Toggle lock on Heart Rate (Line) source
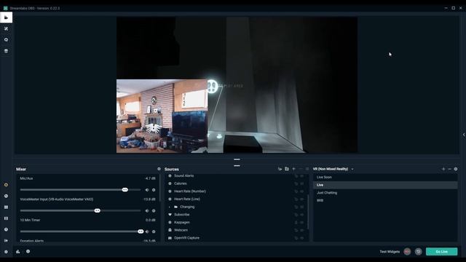The width and height of the screenshot is (466, 262). pyautogui.click(x=296, y=199)
